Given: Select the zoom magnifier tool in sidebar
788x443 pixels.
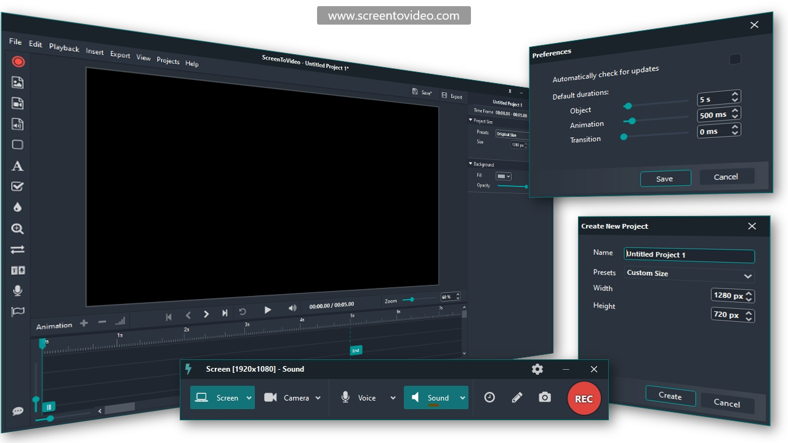Looking at the screenshot, I should pyautogui.click(x=18, y=229).
